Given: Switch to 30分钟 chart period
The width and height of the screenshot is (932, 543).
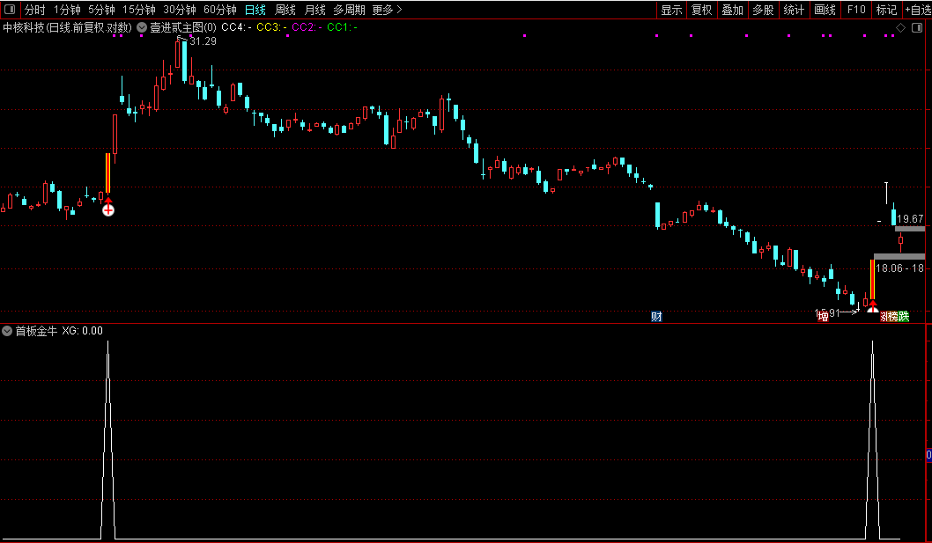Looking at the screenshot, I should (x=180, y=10).
